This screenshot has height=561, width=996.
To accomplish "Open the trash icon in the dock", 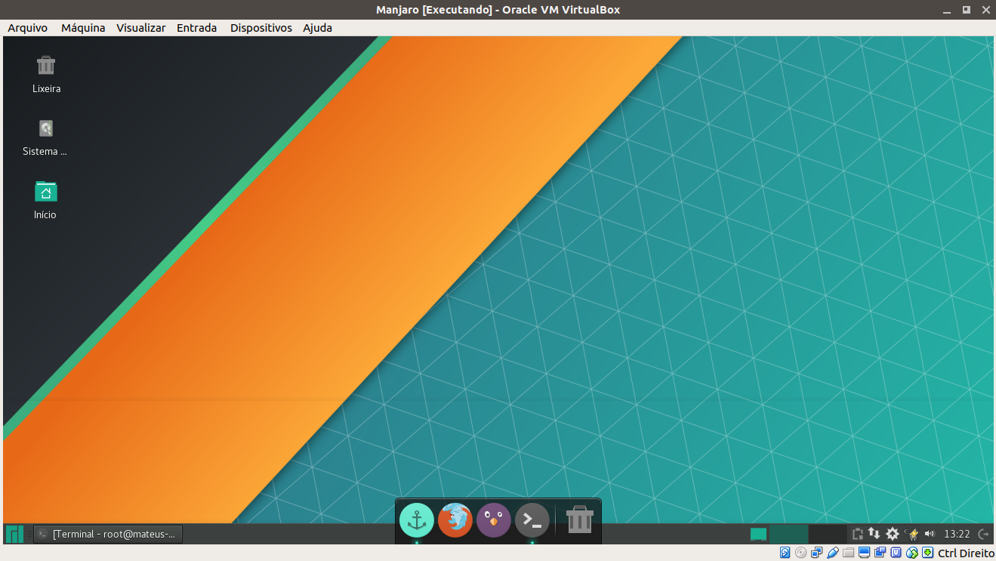I will 580,520.
